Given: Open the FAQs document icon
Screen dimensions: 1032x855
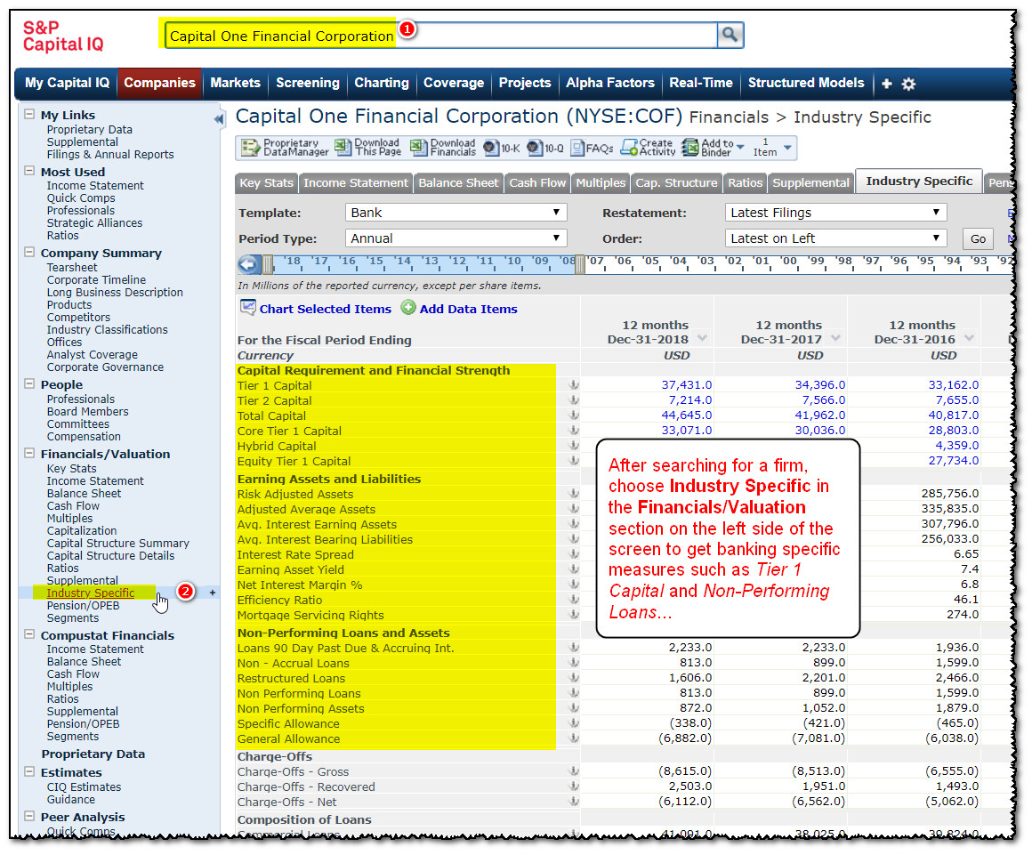Looking at the screenshot, I should point(577,148).
